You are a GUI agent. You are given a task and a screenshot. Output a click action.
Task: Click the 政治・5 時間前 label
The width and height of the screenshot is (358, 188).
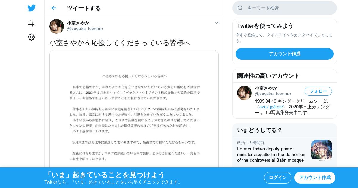point(251,143)
